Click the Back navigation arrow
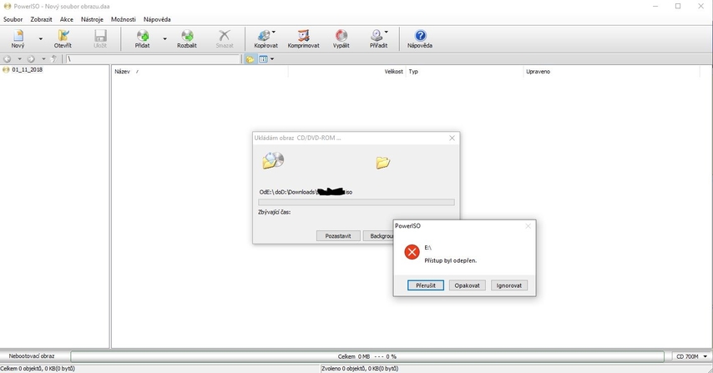The image size is (713, 373). tap(8, 59)
